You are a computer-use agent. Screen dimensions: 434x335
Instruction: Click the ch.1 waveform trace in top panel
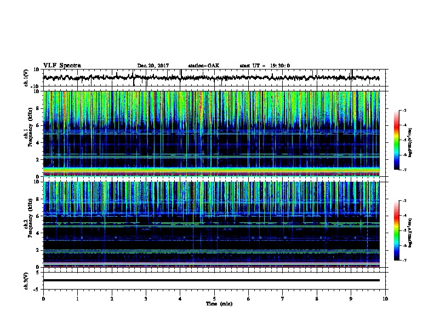click(x=211, y=78)
